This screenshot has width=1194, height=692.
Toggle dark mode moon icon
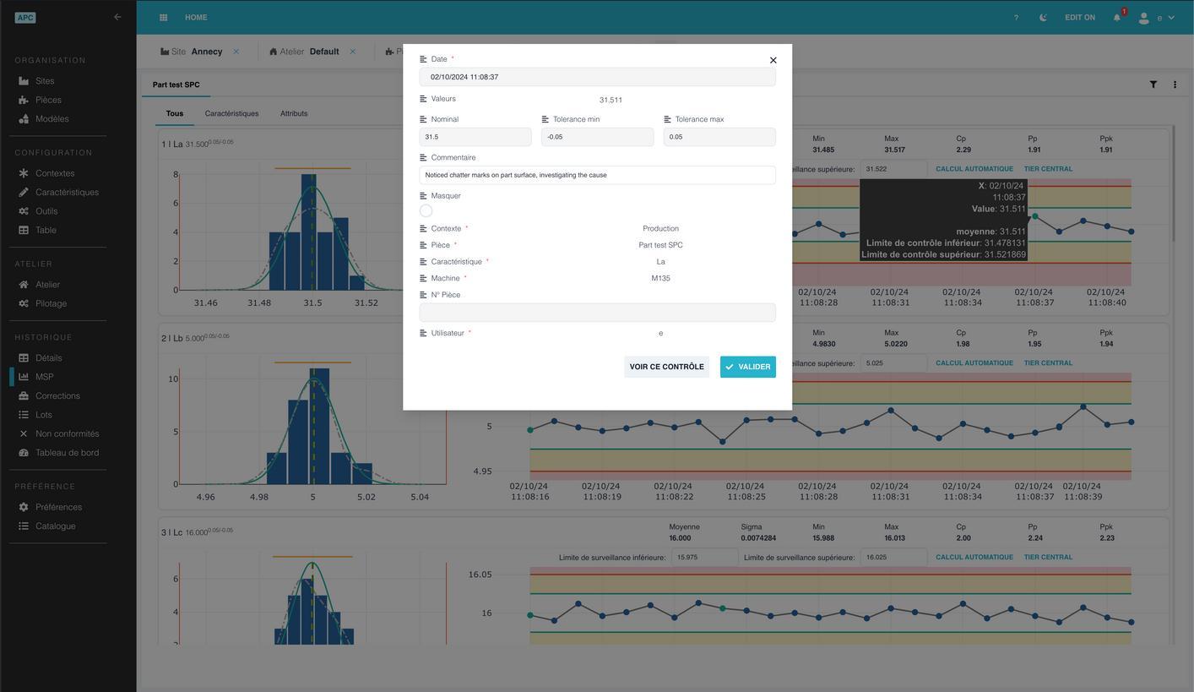click(x=1043, y=18)
